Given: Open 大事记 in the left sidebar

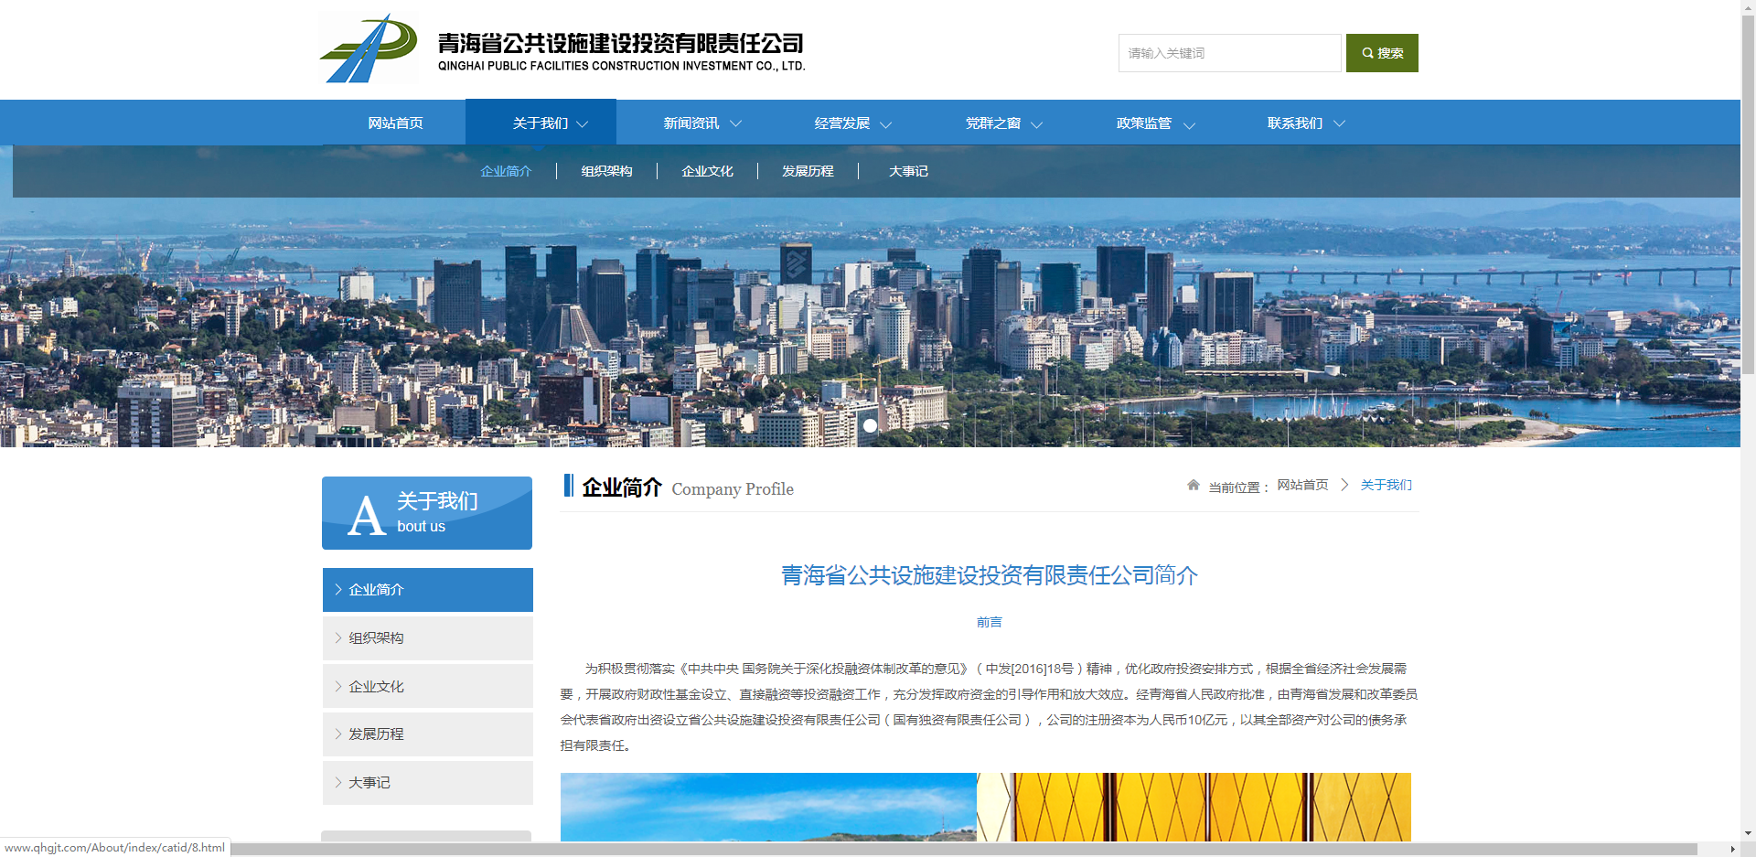Looking at the screenshot, I should pyautogui.click(x=428, y=783).
